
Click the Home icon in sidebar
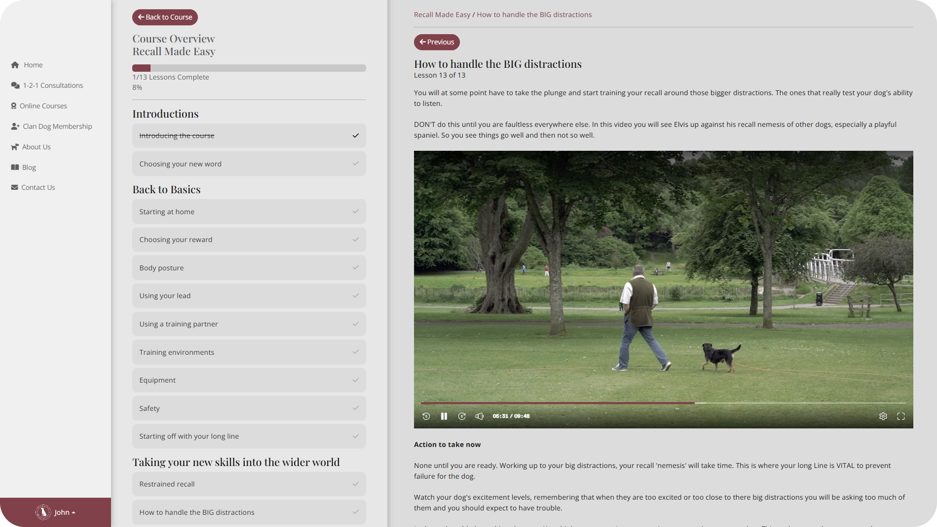(x=15, y=65)
